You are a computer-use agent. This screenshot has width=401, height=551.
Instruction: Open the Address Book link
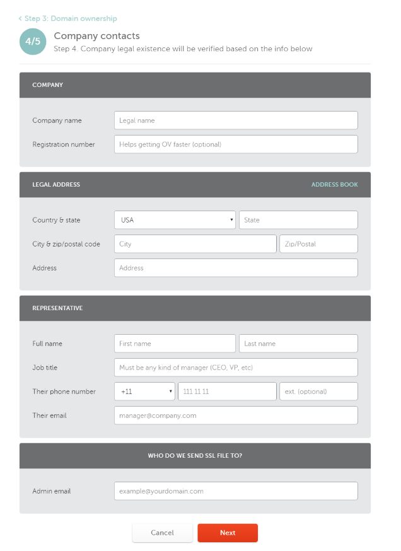coord(334,185)
